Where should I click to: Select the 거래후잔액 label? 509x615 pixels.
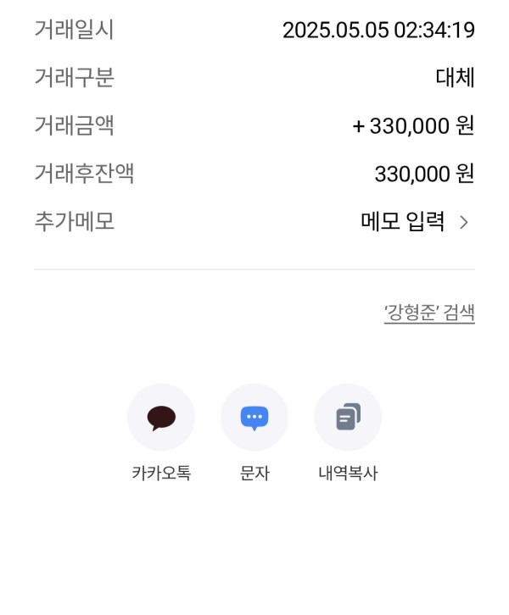(85, 174)
